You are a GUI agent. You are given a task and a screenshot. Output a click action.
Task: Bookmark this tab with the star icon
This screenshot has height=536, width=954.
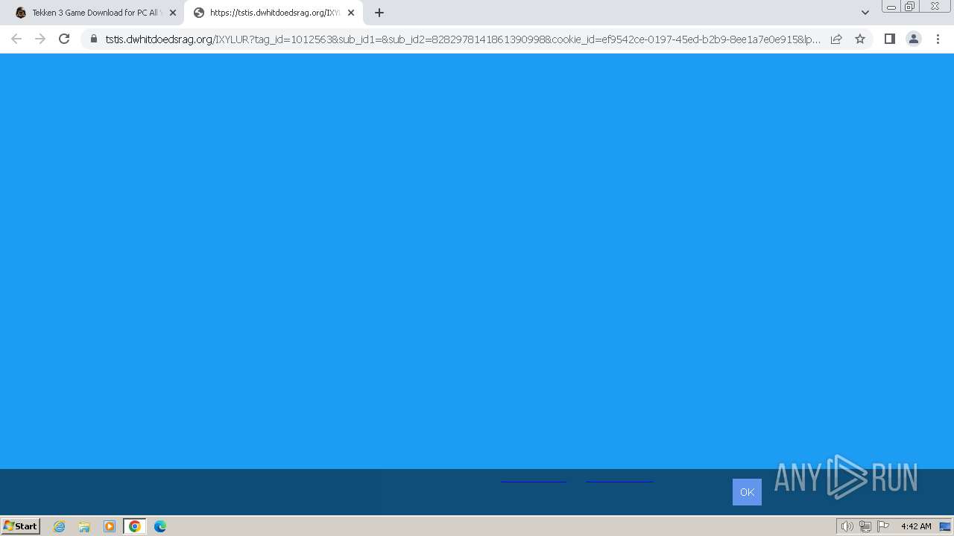(860, 39)
